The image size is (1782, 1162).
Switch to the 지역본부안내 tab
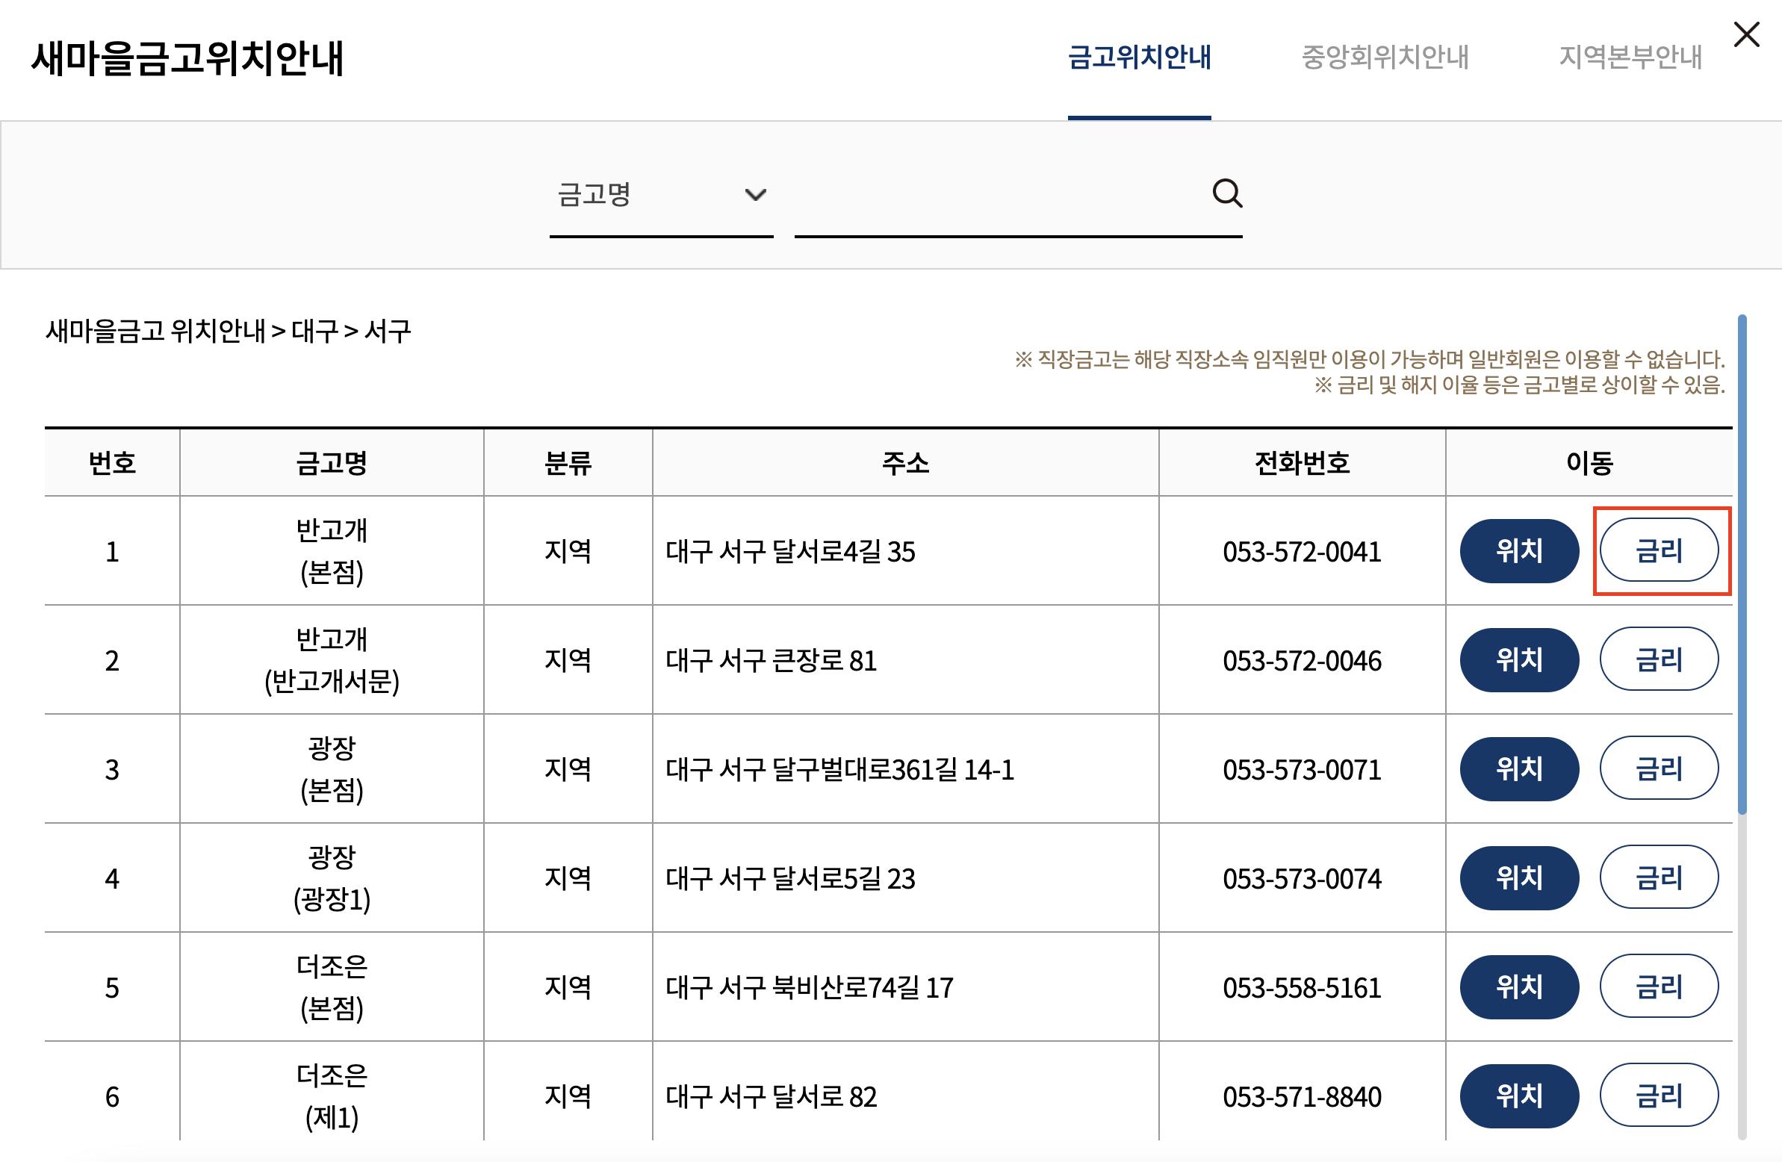pyautogui.click(x=1630, y=58)
